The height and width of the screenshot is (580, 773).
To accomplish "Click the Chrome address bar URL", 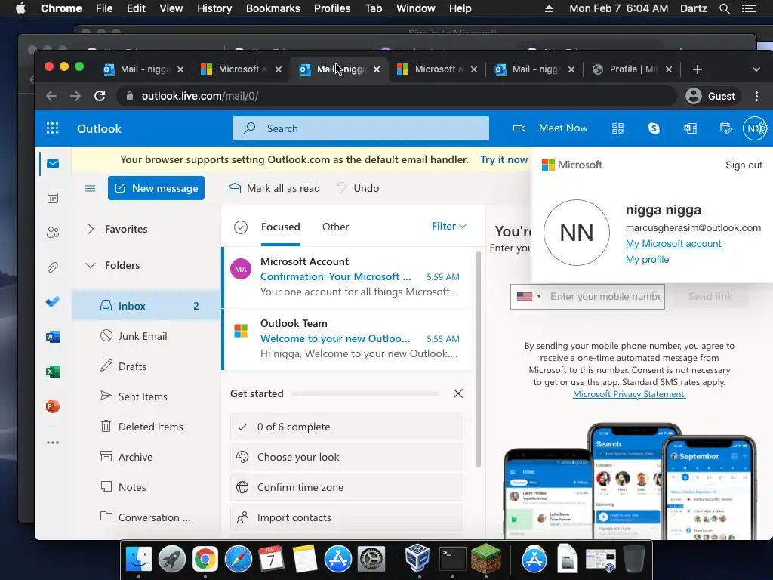I will tap(199, 96).
